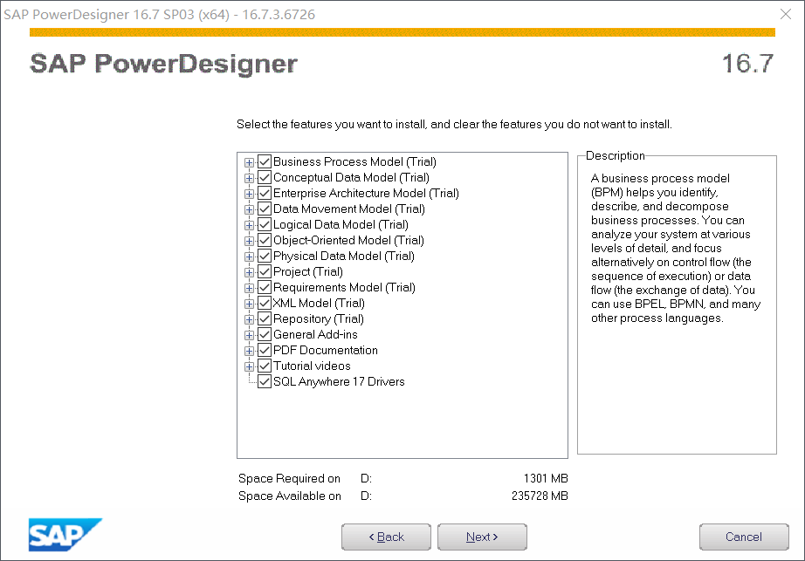Uncheck General Add-ins checkbox
805x561 pixels.
tap(265, 335)
